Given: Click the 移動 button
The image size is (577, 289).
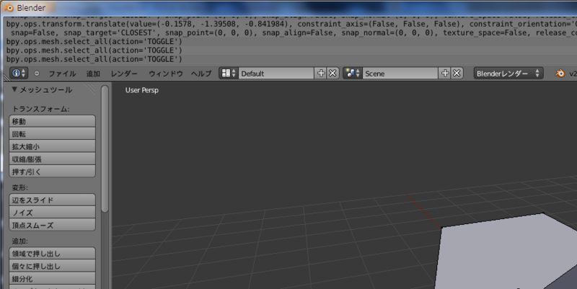Looking at the screenshot, I should coord(52,121).
